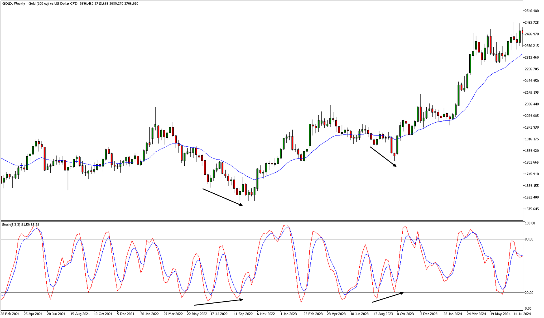Pick the 8 Oct 2023 date label
Viewport: 544px width, 318px height.
[x=405, y=314]
